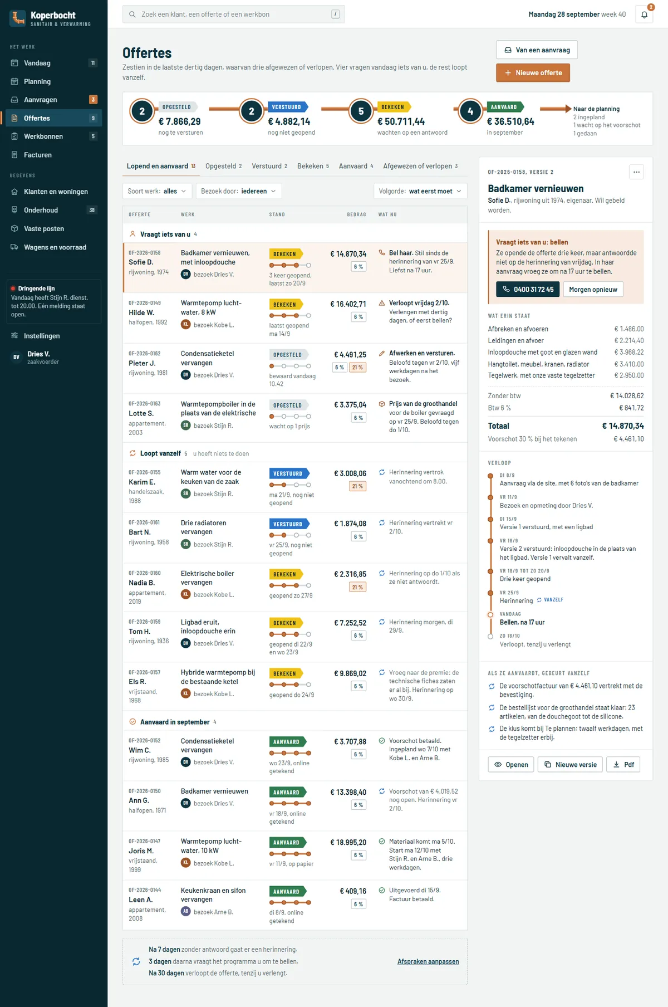Image resolution: width=668 pixels, height=1007 pixels.
Task: Click the Nieuwe offerte button
Action: tap(533, 73)
